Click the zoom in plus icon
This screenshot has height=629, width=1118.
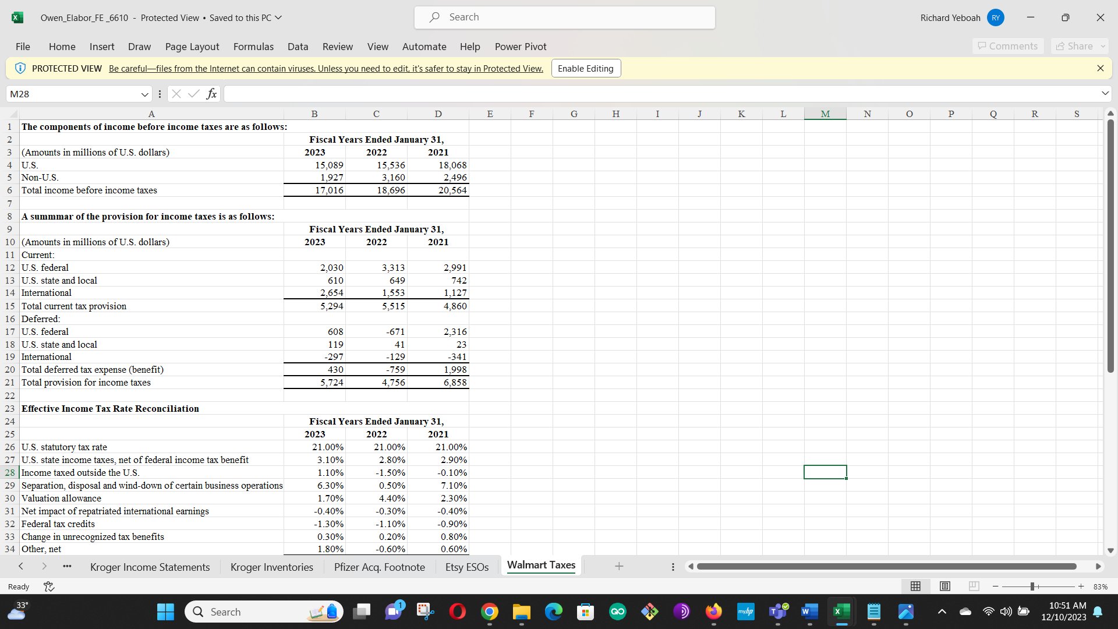point(1081,586)
